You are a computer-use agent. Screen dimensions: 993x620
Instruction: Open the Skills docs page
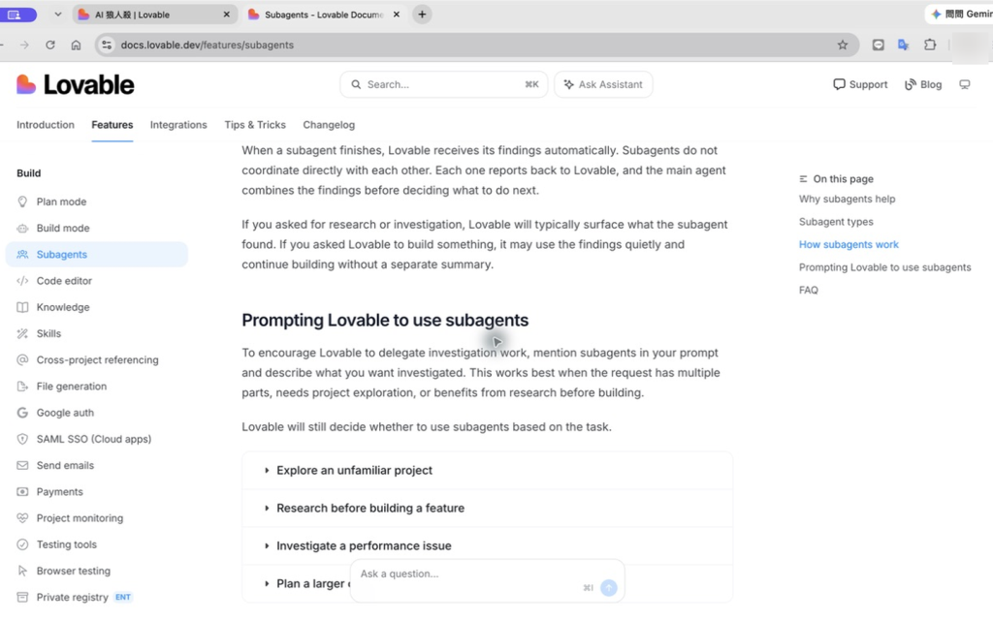click(48, 334)
